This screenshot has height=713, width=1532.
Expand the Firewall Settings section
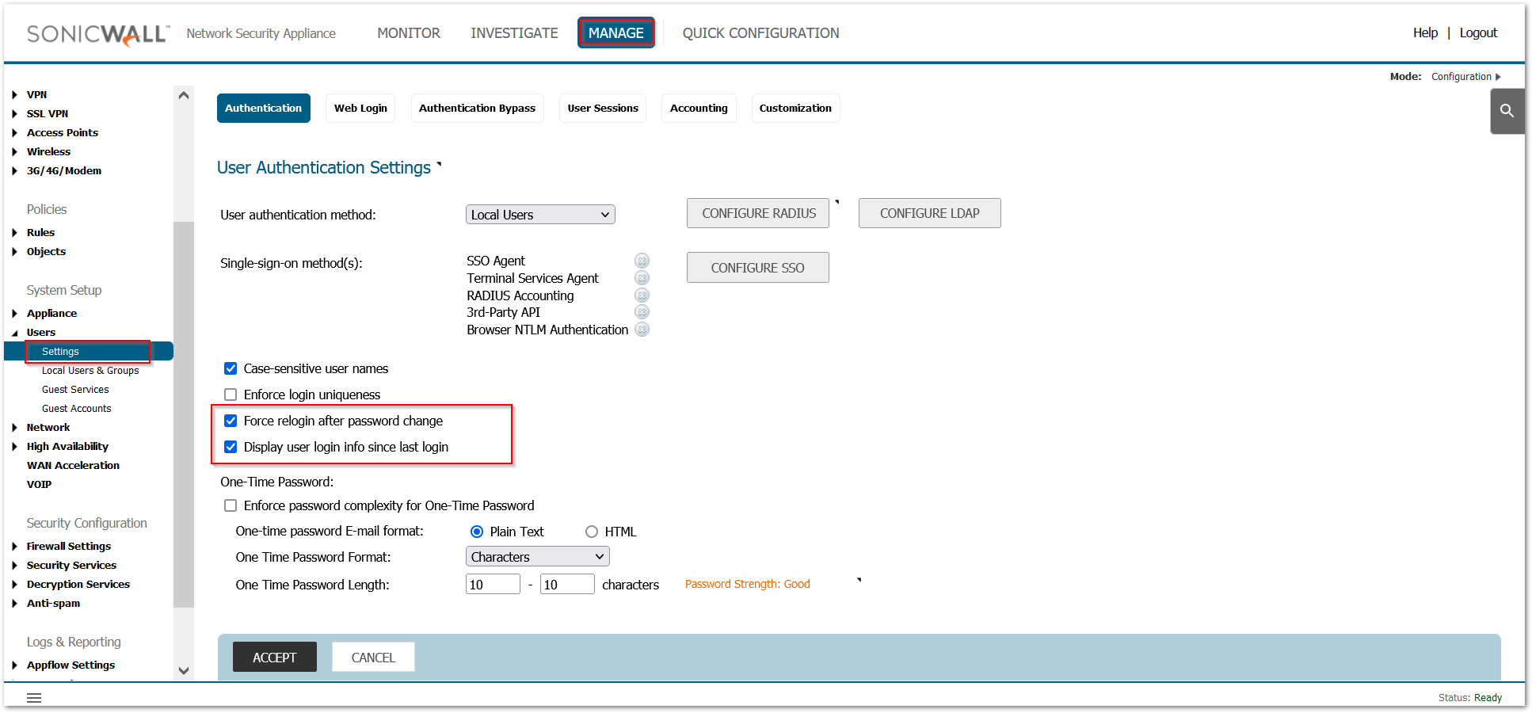pos(15,546)
